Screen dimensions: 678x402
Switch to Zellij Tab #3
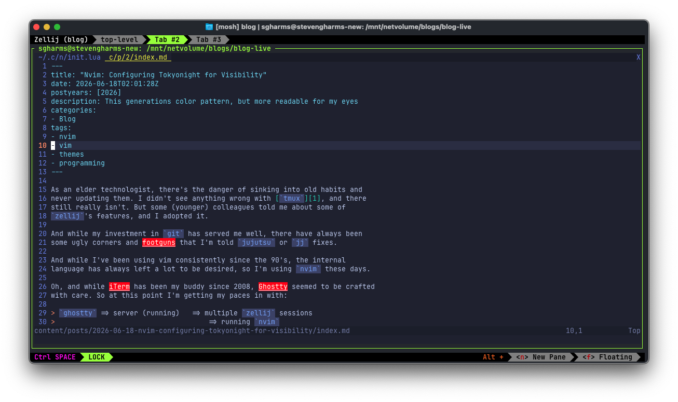coord(209,39)
